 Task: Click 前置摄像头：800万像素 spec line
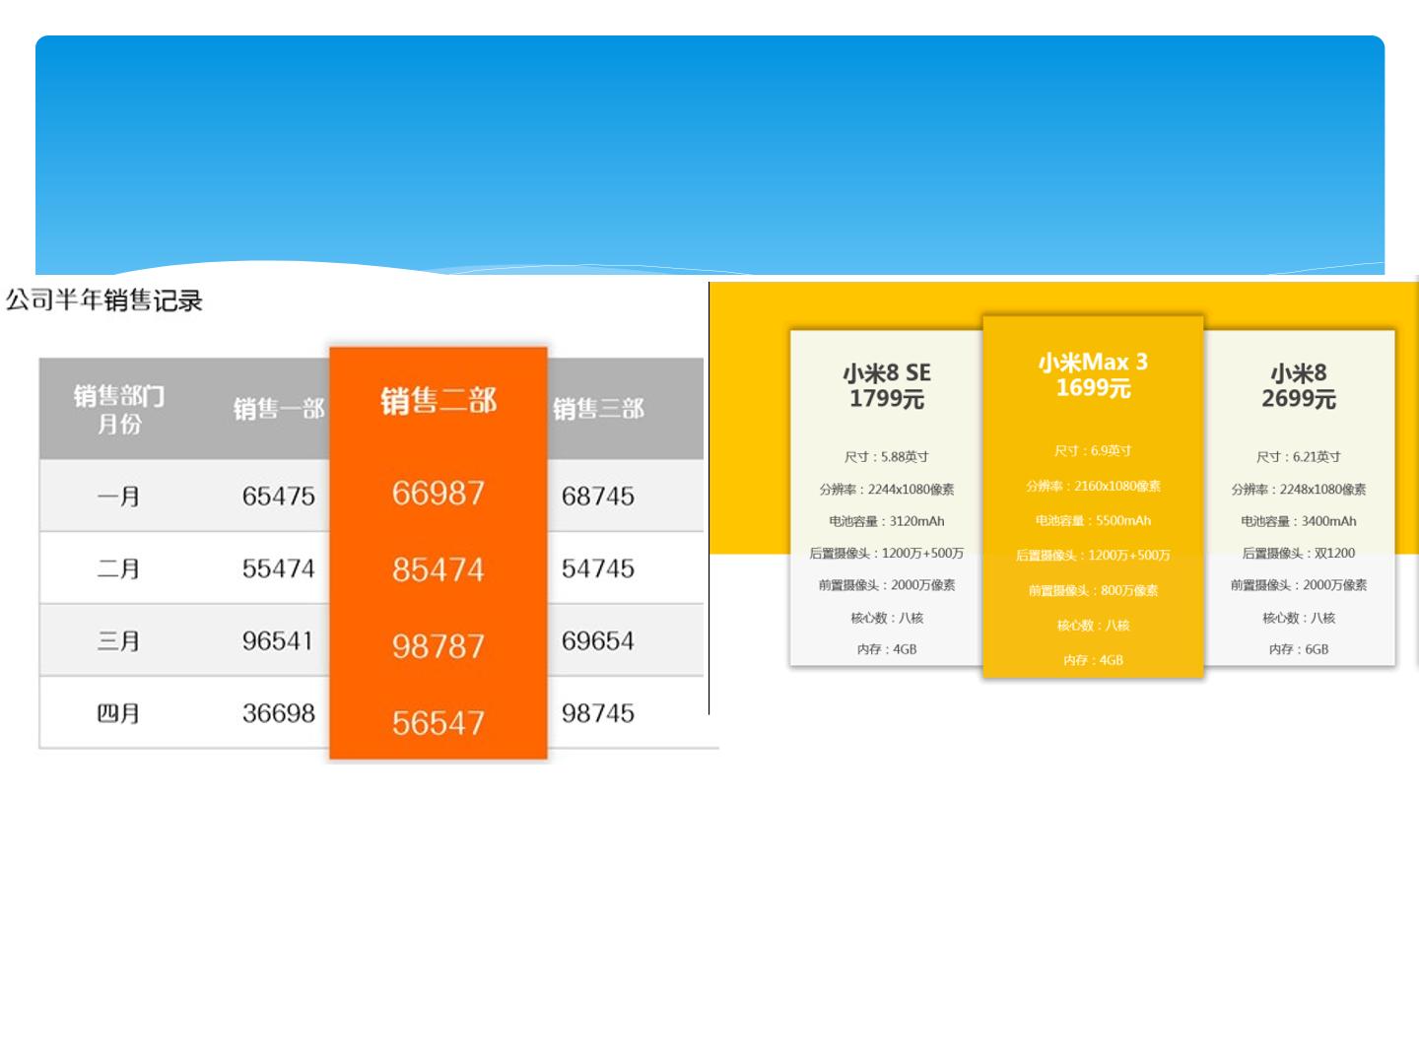tap(1093, 590)
